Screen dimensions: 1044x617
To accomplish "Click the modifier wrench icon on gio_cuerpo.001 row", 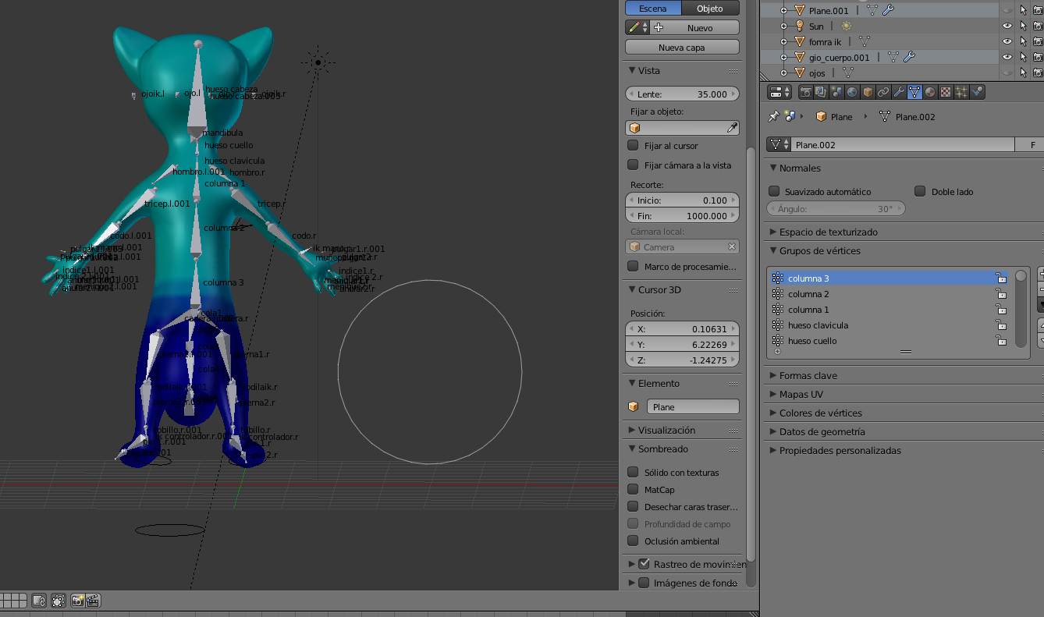I will point(908,57).
